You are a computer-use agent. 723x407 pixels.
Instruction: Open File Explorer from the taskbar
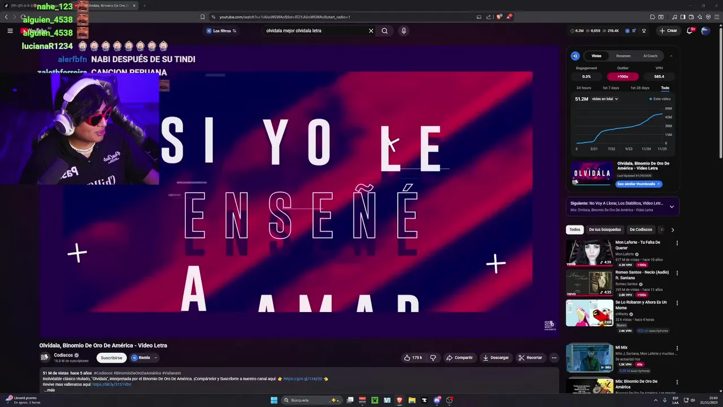coord(412,400)
